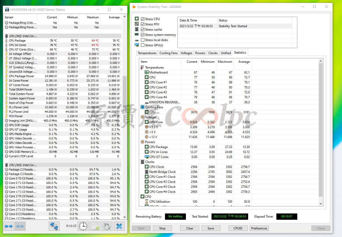Click the Voltages group icon in AIDA64
Image resolution: width=342 pixels, height=237 pixels.
pyautogui.click(x=142, y=117)
